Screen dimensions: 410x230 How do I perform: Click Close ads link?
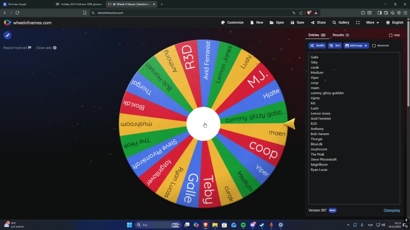pos(44,48)
